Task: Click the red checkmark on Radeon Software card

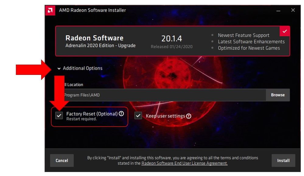Action: point(285,31)
